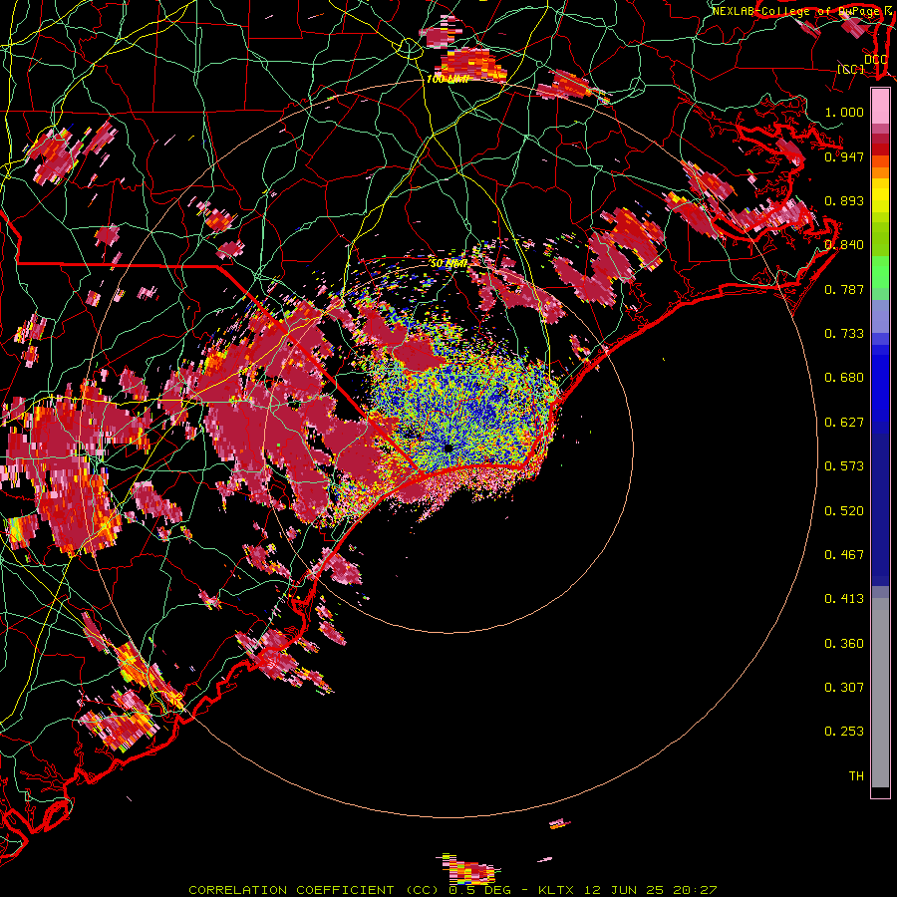Screen dimensions: 897x897
Task: Select the 0.573 scale value
Action: (844, 466)
